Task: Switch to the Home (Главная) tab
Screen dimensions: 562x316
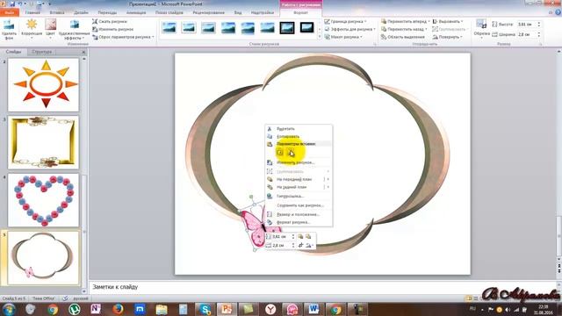Action: (x=32, y=12)
